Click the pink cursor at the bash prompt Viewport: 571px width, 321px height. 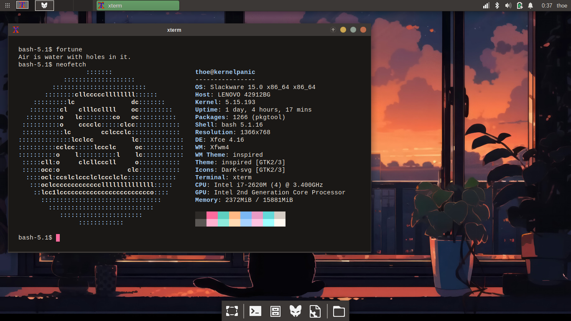58,237
